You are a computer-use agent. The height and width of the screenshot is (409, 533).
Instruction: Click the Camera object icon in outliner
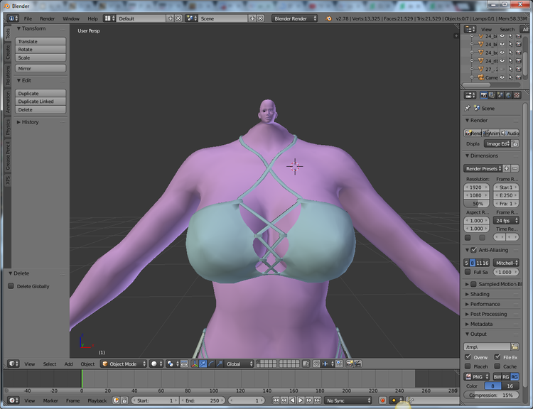click(480, 77)
